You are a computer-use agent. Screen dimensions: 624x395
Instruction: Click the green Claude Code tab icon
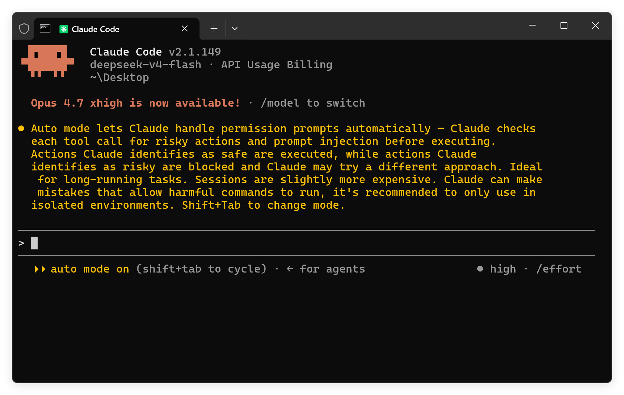(64, 29)
